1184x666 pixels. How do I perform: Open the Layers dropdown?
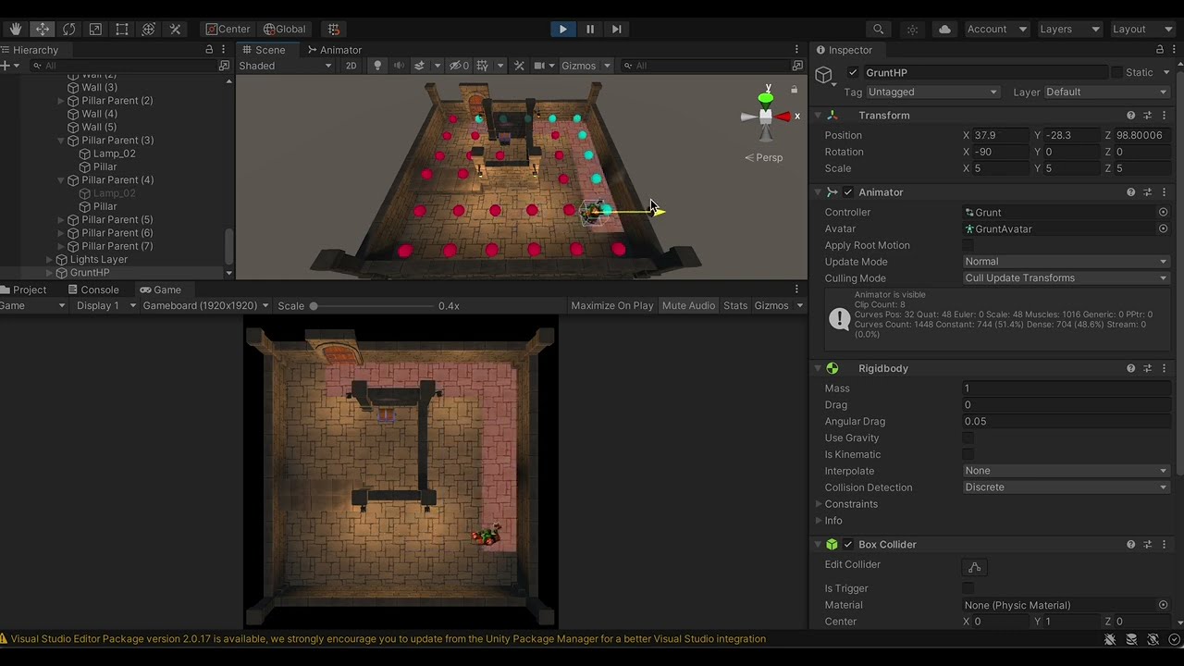(x=1069, y=29)
